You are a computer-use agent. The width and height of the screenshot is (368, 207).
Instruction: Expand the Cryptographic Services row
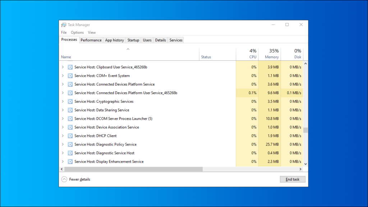[x=63, y=101]
